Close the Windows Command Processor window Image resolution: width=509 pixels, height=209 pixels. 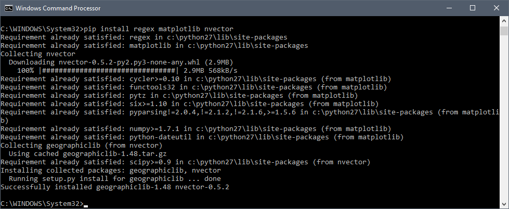(x=497, y=8)
